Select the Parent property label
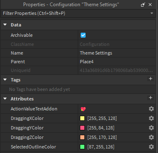 pos(18,62)
